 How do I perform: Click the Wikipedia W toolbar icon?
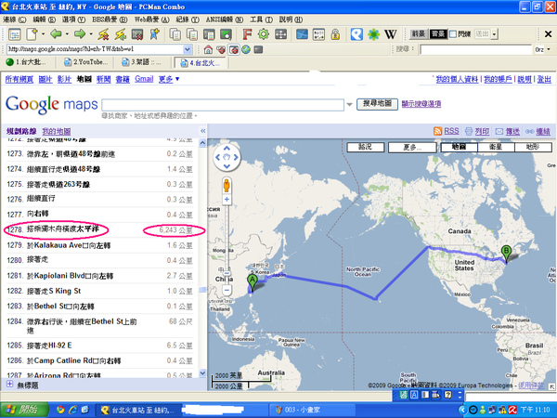[391, 34]
